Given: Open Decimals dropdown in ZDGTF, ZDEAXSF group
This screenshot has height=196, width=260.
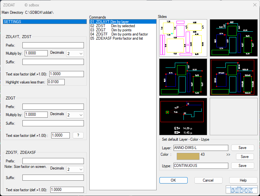Looking at the screenshot, I should coord(75,169).
